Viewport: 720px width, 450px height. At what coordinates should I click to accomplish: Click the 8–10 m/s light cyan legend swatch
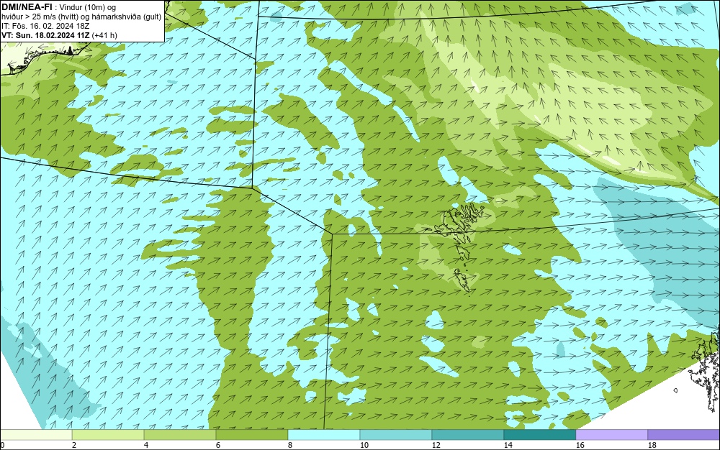(x=324, y=435)
